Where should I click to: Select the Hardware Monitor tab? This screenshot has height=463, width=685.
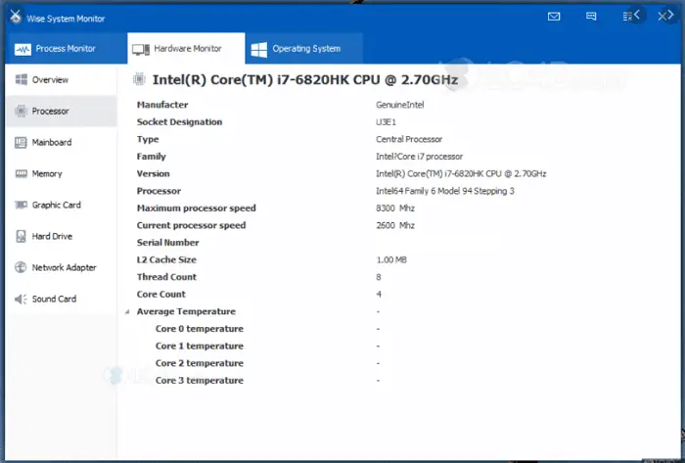click(x=186, y=49)
